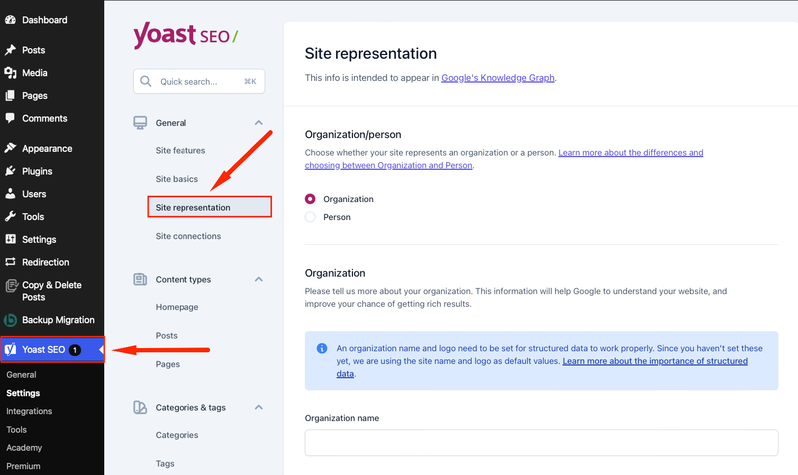Viewport: 798px width, 475px height.
Task: Collapse the Content types section
Action: click(259, 279)
